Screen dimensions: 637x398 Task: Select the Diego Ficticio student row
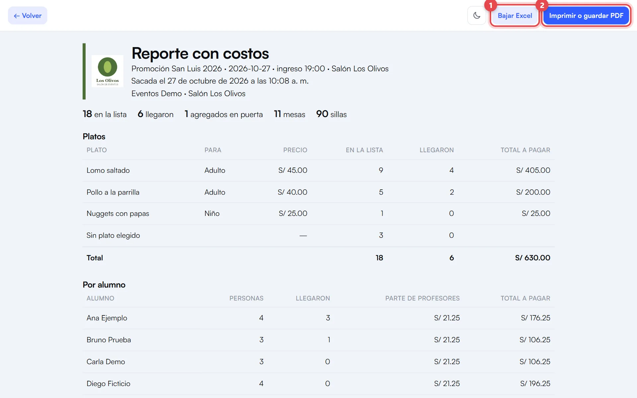[318, 384]
